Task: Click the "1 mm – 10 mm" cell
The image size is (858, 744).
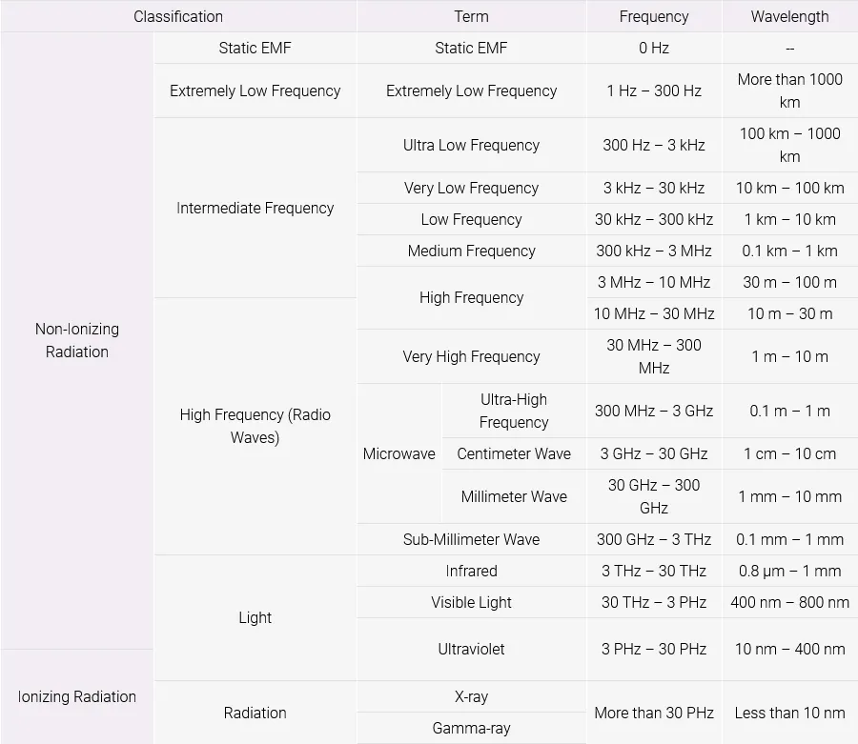Action: (x=789, y=497)
